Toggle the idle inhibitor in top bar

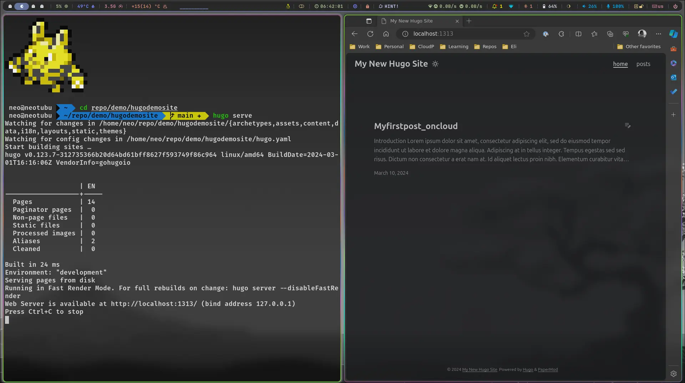tap(301, 6)
